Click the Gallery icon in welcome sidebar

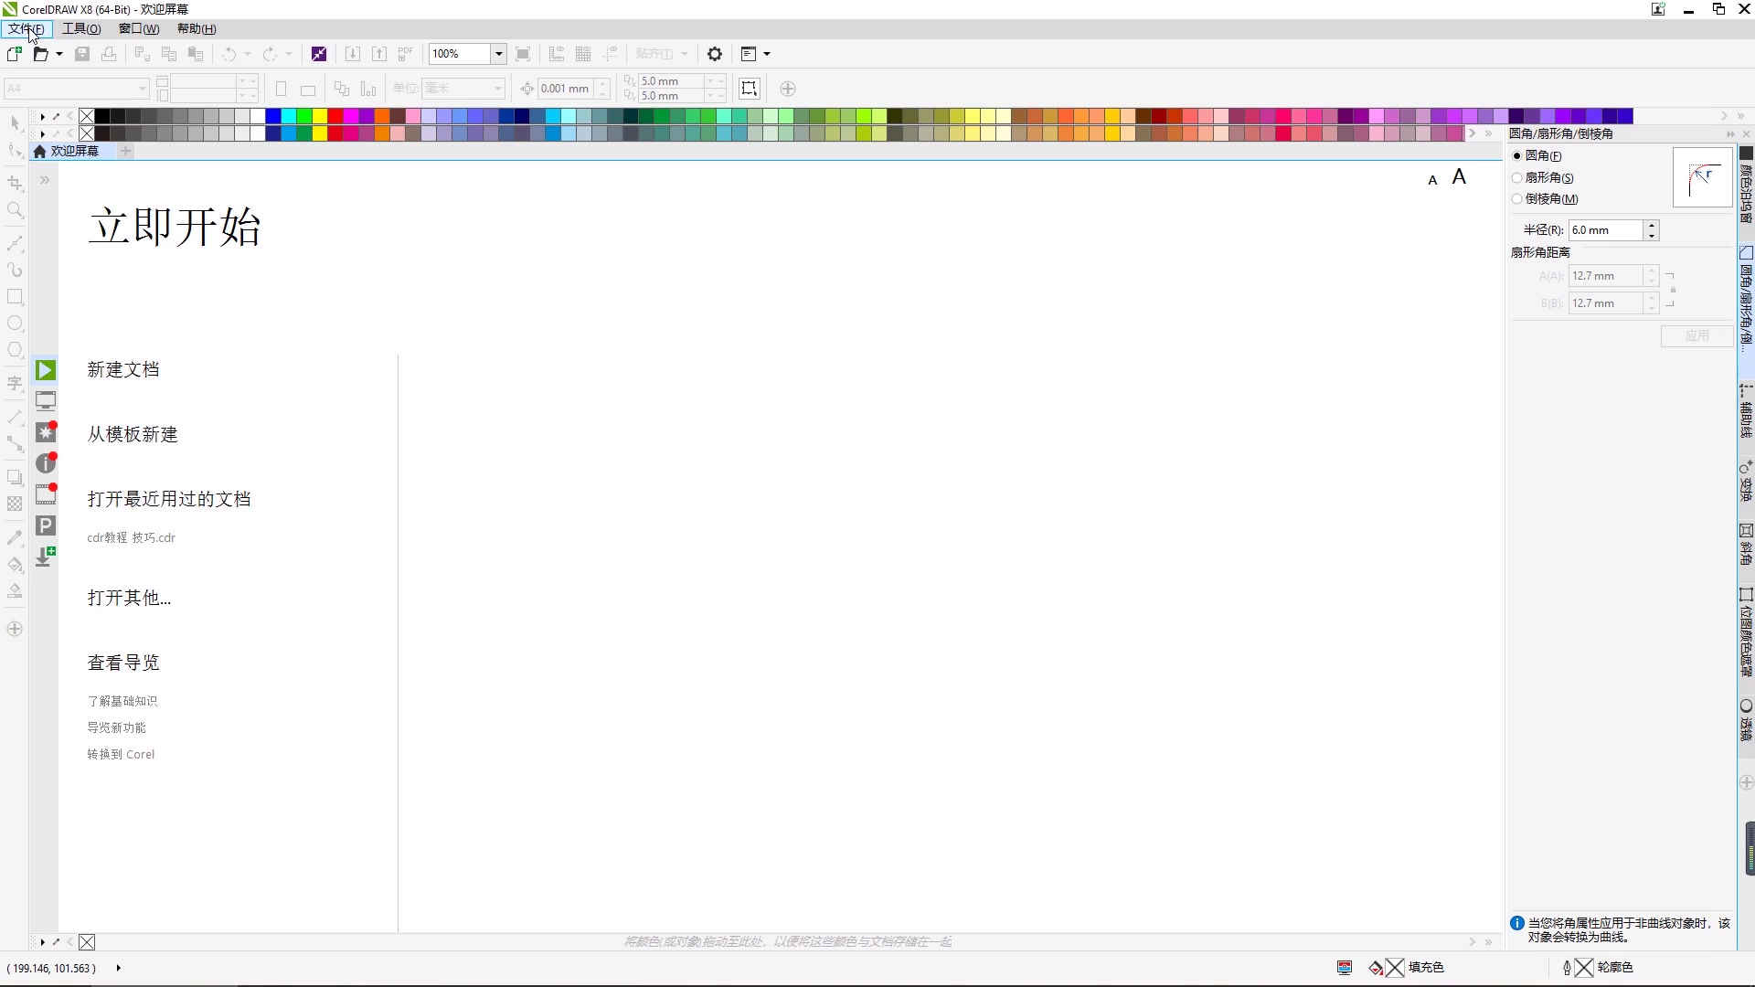click(x=46, y=494)
